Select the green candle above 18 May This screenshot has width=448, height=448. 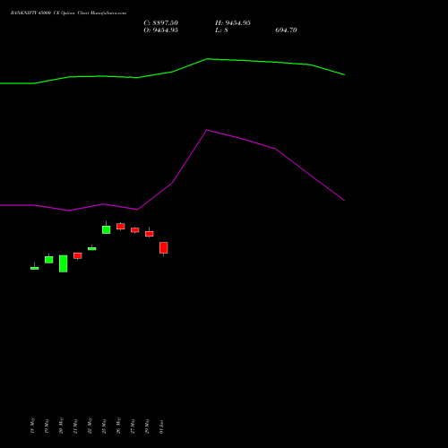click(x=35, y=268)
